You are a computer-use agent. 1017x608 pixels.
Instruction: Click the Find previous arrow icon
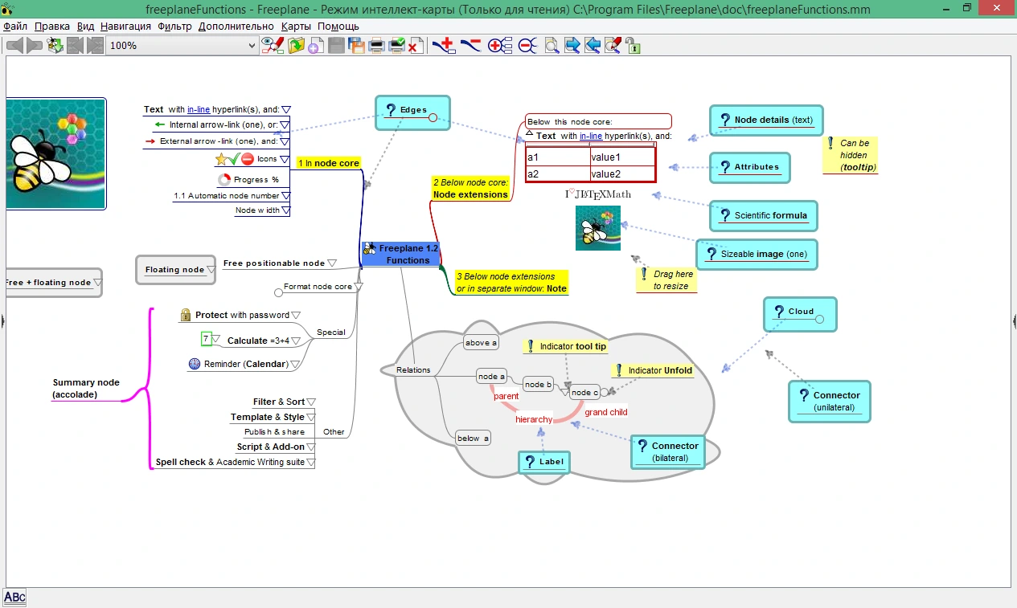[x=593, y=46]
